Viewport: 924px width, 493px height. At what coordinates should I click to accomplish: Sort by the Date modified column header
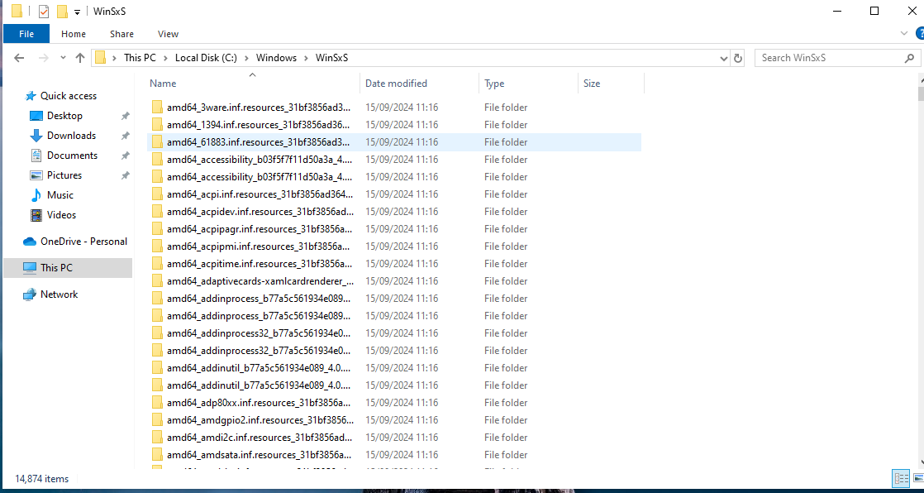click(x=396, y=84)
